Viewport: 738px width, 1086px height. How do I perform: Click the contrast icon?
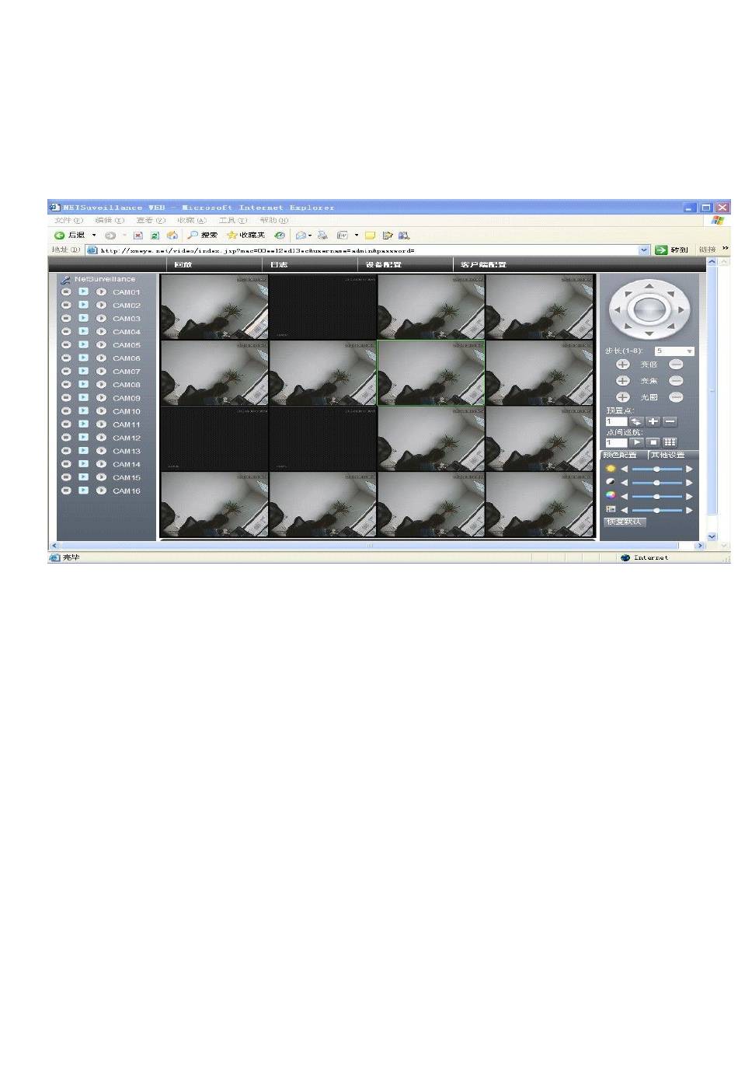point(611,482)
